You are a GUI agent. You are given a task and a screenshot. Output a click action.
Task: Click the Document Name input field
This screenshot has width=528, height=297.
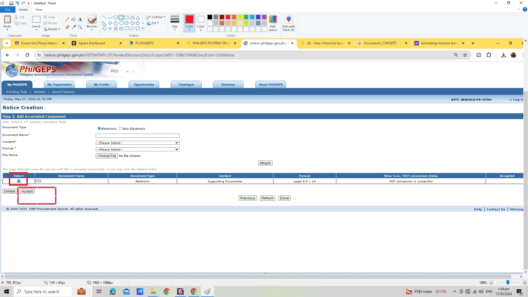pyautogui.click(x=137, y=136)
